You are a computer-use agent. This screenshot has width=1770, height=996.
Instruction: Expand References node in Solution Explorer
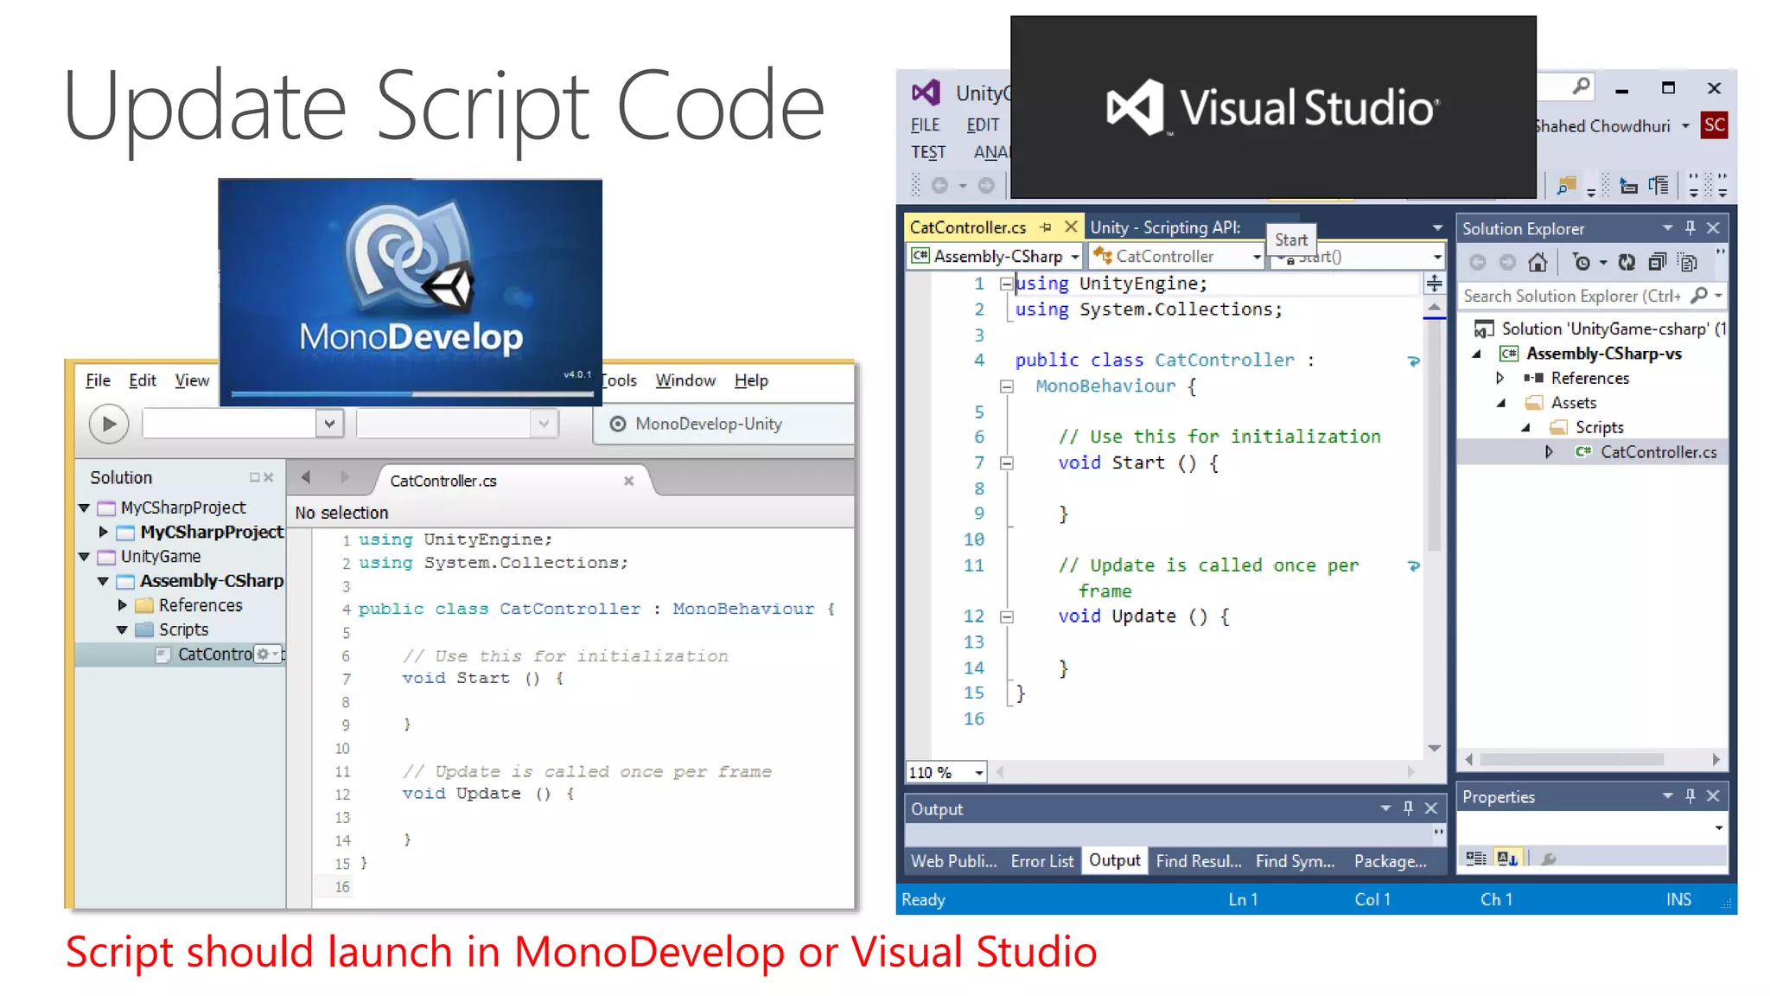pos(1500,378)
